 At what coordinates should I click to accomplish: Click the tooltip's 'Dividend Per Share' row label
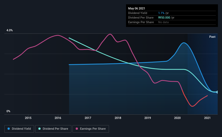coord(141,18)
